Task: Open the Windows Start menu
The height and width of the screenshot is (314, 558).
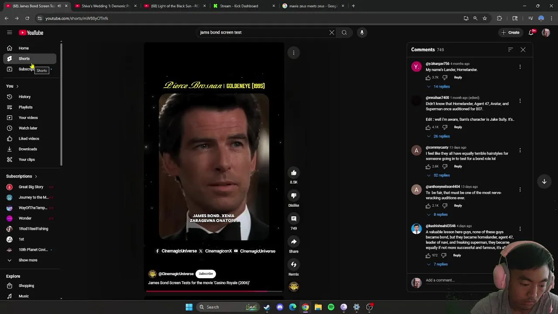Action: tap(189, 307)
